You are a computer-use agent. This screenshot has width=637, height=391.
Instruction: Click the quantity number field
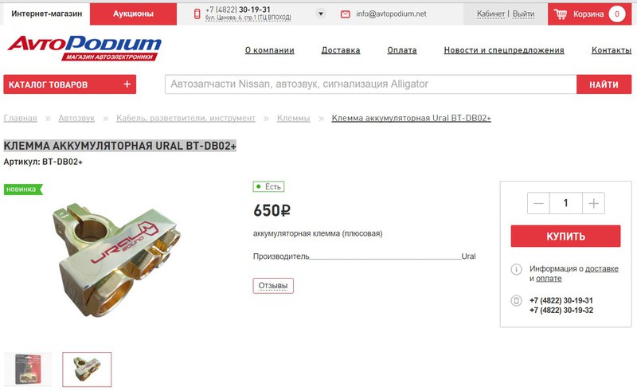point(565,203)
